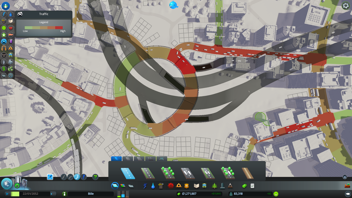Select the Pollution barrel info view
Screen dimensions: 352x198
pyautogui.click(x=11, y=41)
